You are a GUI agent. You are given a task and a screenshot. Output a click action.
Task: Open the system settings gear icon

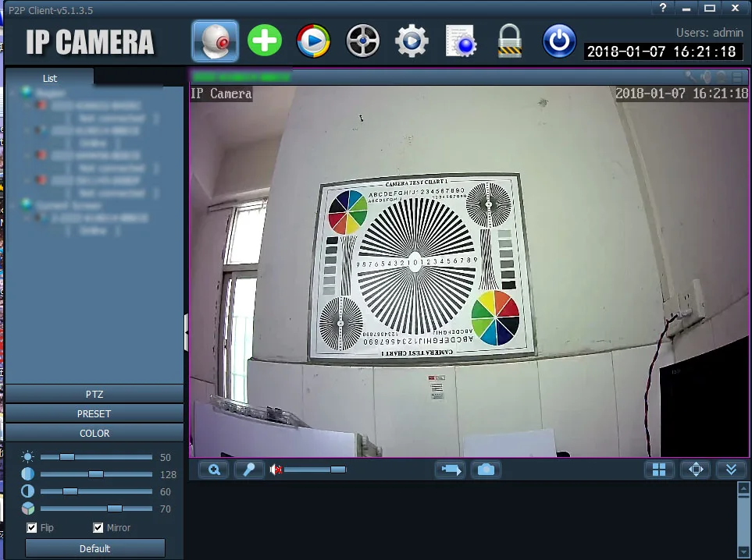click(411, 41)
